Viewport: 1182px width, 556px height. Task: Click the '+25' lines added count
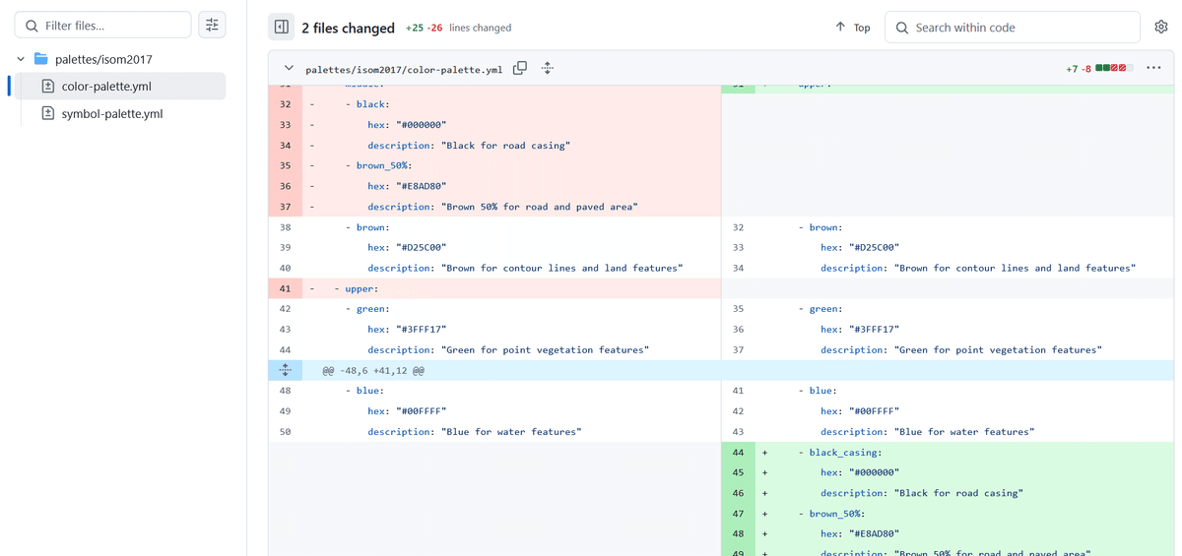415,29
